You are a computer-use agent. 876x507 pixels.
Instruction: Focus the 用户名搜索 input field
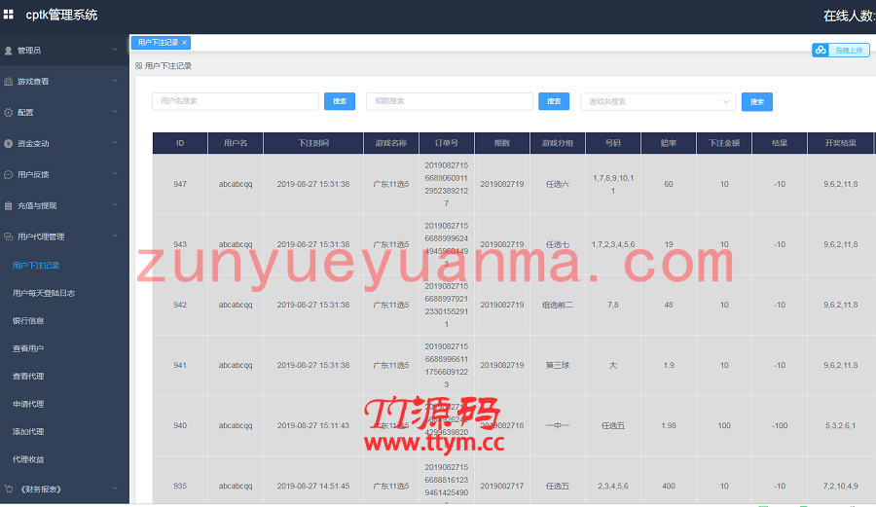click(x=236, y=101)
